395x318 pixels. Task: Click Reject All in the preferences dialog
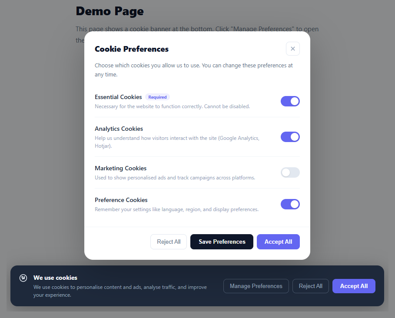[x=169, y=242]
